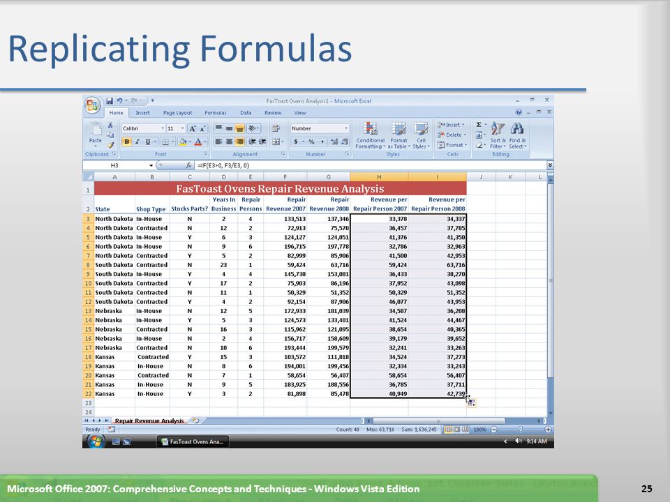Switch to Normal view in status bar
The width and height of the screenshot is (670, 502).
pyautogui.click(x=448, y=429)
